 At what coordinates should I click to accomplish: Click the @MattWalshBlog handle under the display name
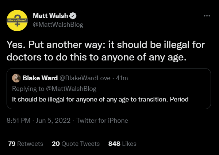(58, 25)
